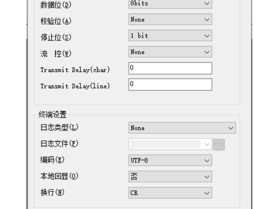Image resolution: width=279 pixels, height=209 pixels.
Task: Open the 停止位 dropdown showing 1 bit
Action: [170, 36]
